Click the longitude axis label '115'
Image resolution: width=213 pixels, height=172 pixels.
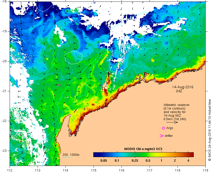pos(94,170)
